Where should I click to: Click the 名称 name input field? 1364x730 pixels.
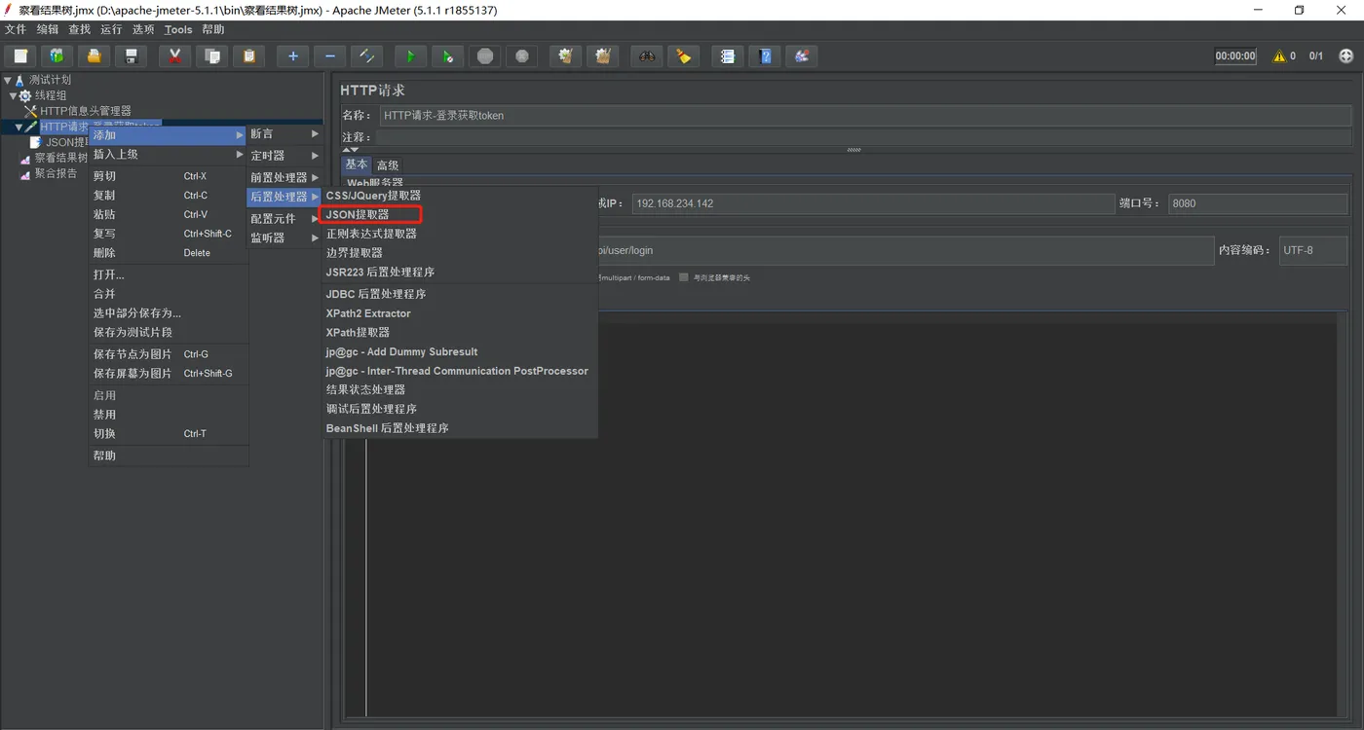865,115
